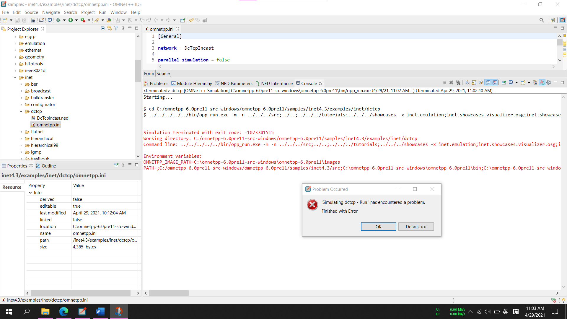Screen dimensions: 567x319
Task: Click the green Run button in toolbar
Action: (x=71, y=20)
